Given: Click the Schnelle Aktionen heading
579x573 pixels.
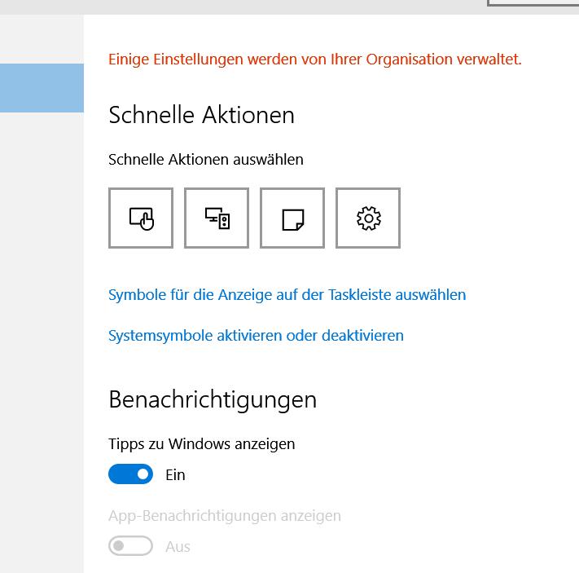Looking at the screenshot, I should coord(201,115).
